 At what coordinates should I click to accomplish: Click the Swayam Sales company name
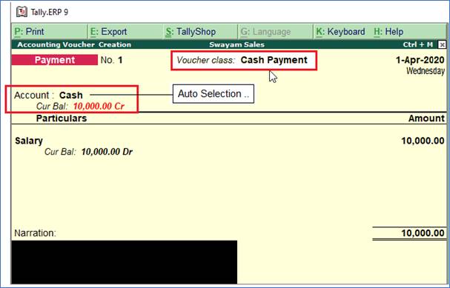(x=236, y=44)
